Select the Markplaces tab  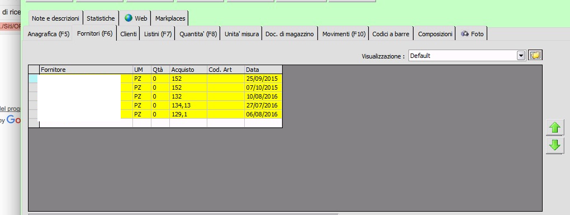click(170, 18)
